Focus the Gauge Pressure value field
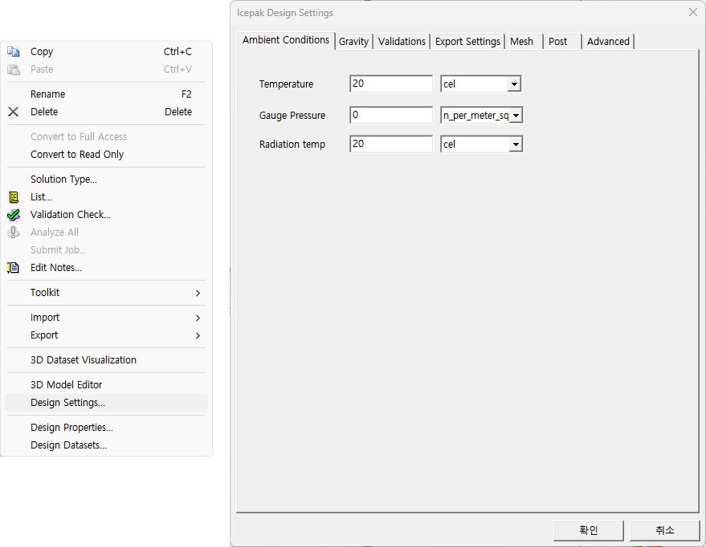 click(x=391, y=115)
